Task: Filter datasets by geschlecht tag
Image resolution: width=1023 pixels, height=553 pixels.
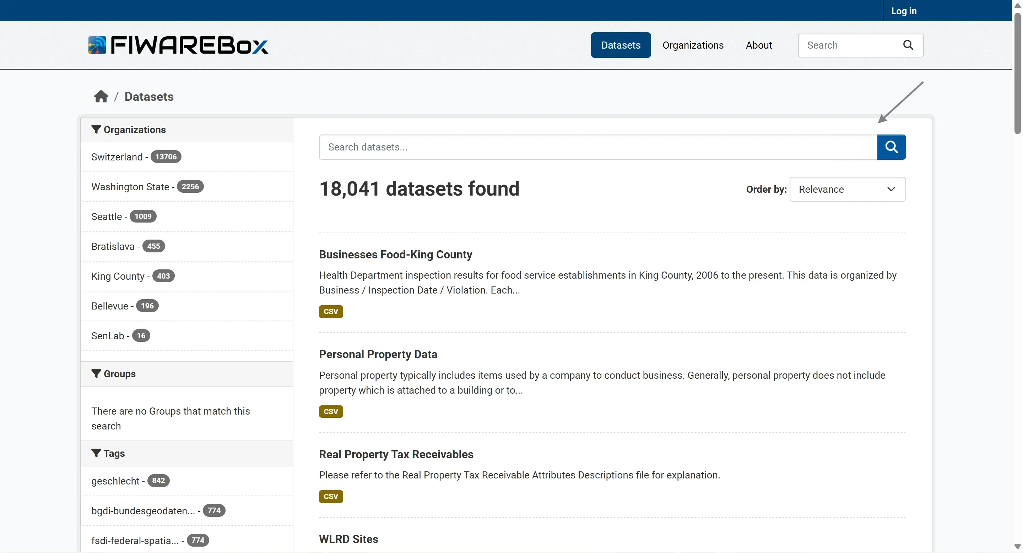Action: pos(115,481)
